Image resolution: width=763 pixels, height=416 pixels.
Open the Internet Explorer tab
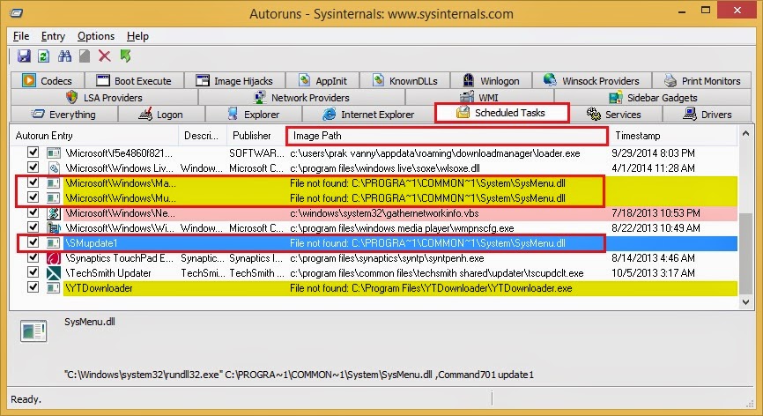pos(368,115)
